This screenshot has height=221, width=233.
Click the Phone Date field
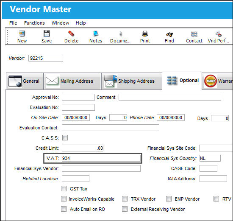[171, 117]
